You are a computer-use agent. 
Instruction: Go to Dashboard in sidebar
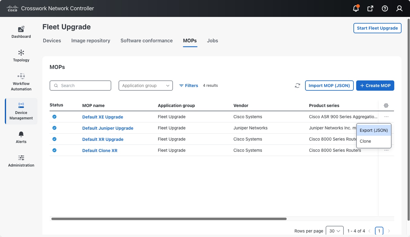21,32
